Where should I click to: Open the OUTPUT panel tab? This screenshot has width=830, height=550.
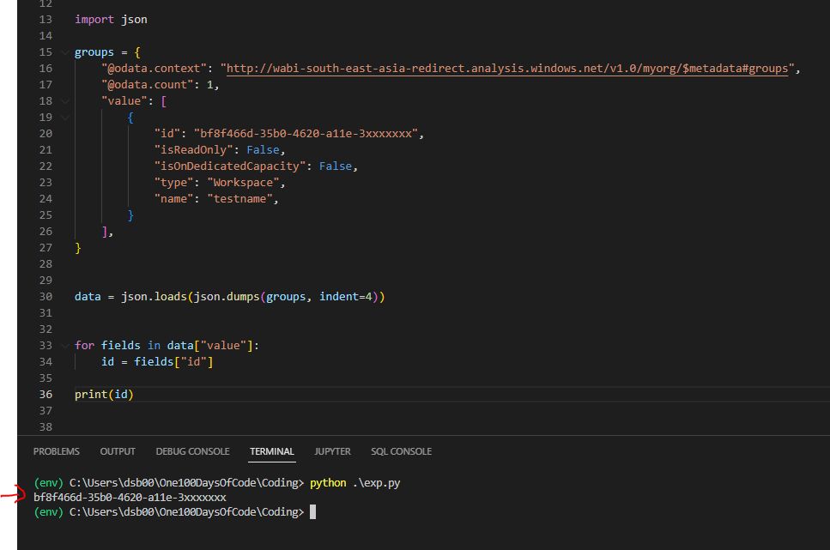(x=118, y=451)
